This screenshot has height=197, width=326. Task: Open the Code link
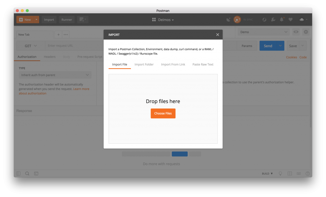coord(303,57)
